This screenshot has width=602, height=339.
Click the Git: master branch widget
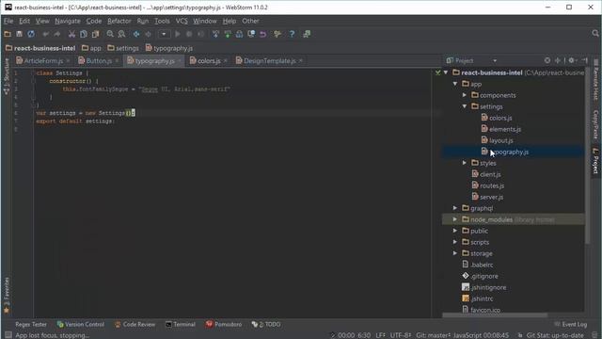[434, 335]
